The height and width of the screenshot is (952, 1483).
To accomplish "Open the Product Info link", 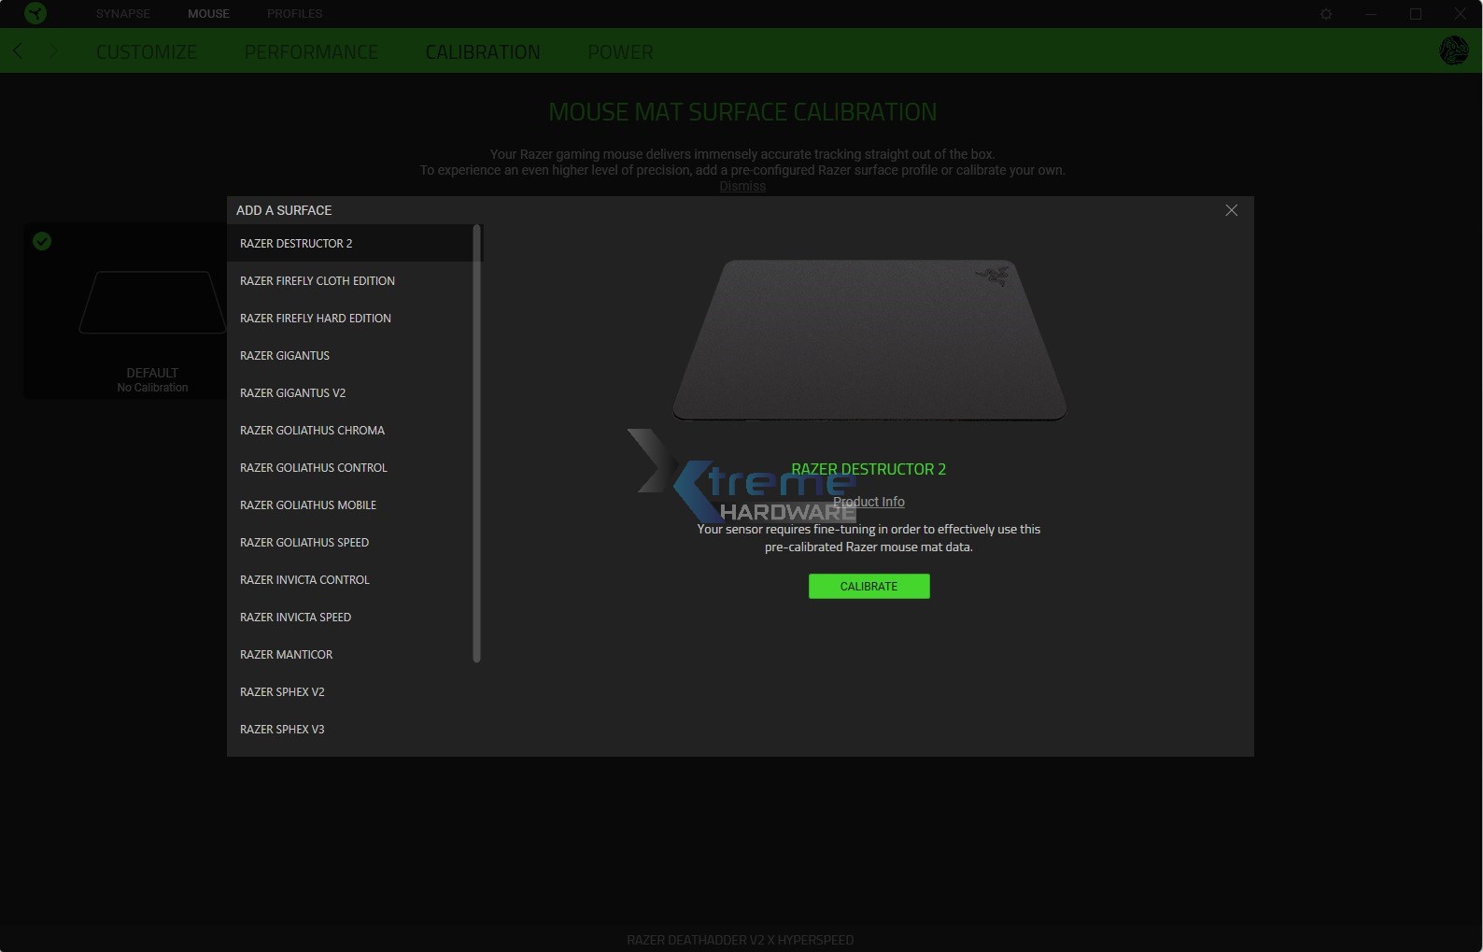I will [x=869, y=502].
